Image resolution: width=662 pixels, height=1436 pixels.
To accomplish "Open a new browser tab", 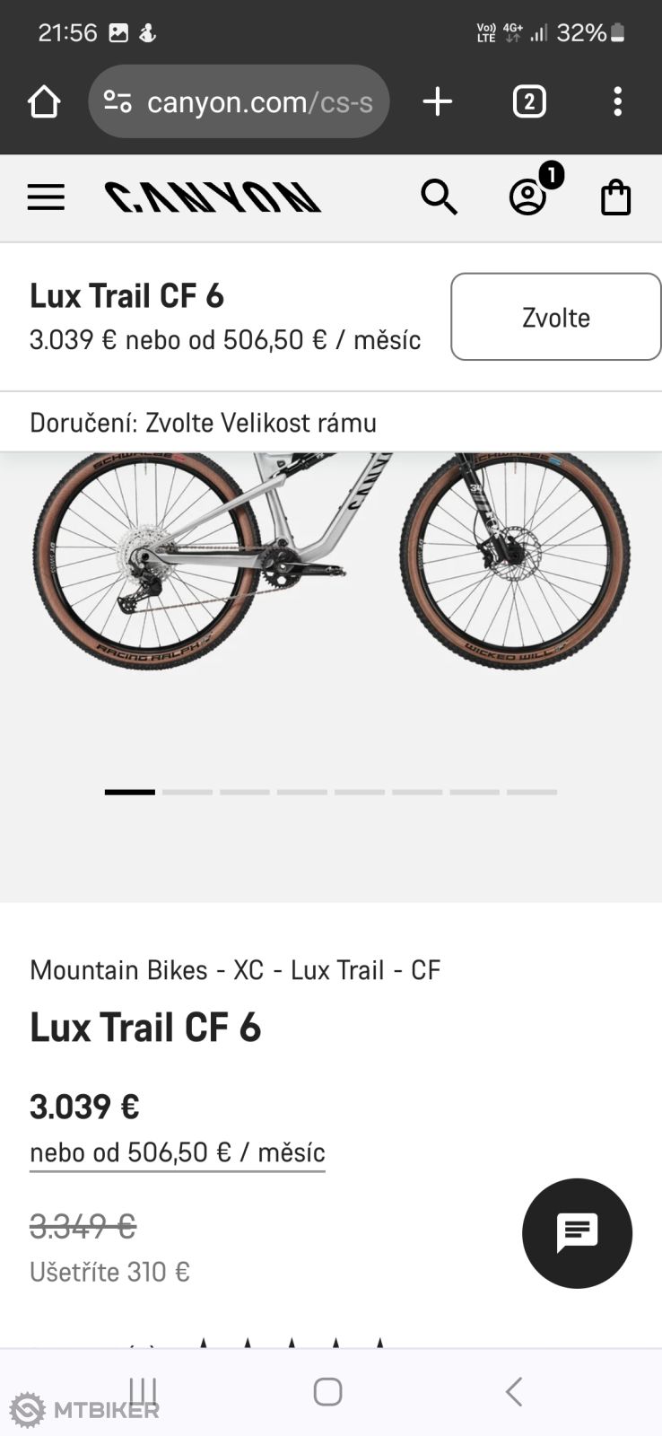I will [x=438, y=101].
